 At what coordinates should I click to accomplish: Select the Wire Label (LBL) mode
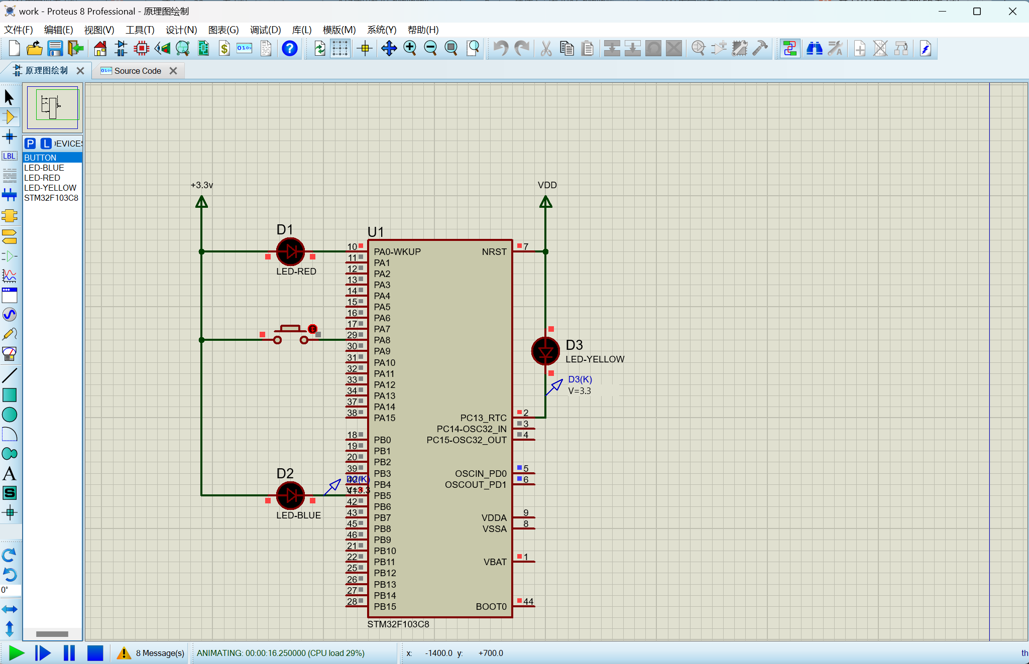pyautogui.click(x=10, y=156)
